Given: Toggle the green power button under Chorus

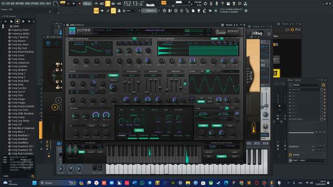Looking at the screenshot, I should tap(139, 130).
